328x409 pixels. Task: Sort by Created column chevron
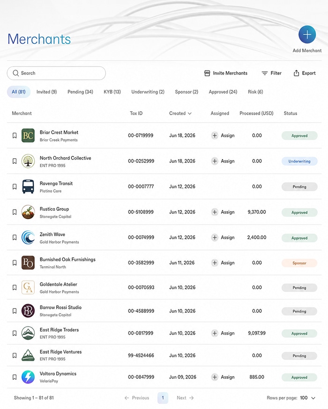[x=190, y=113]
